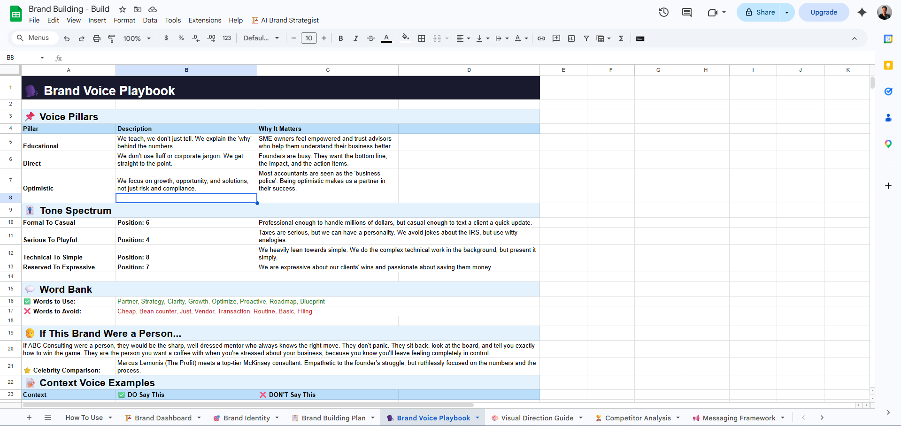Open version history clock icon
This screenshot has height=426, width=901.
664,12
